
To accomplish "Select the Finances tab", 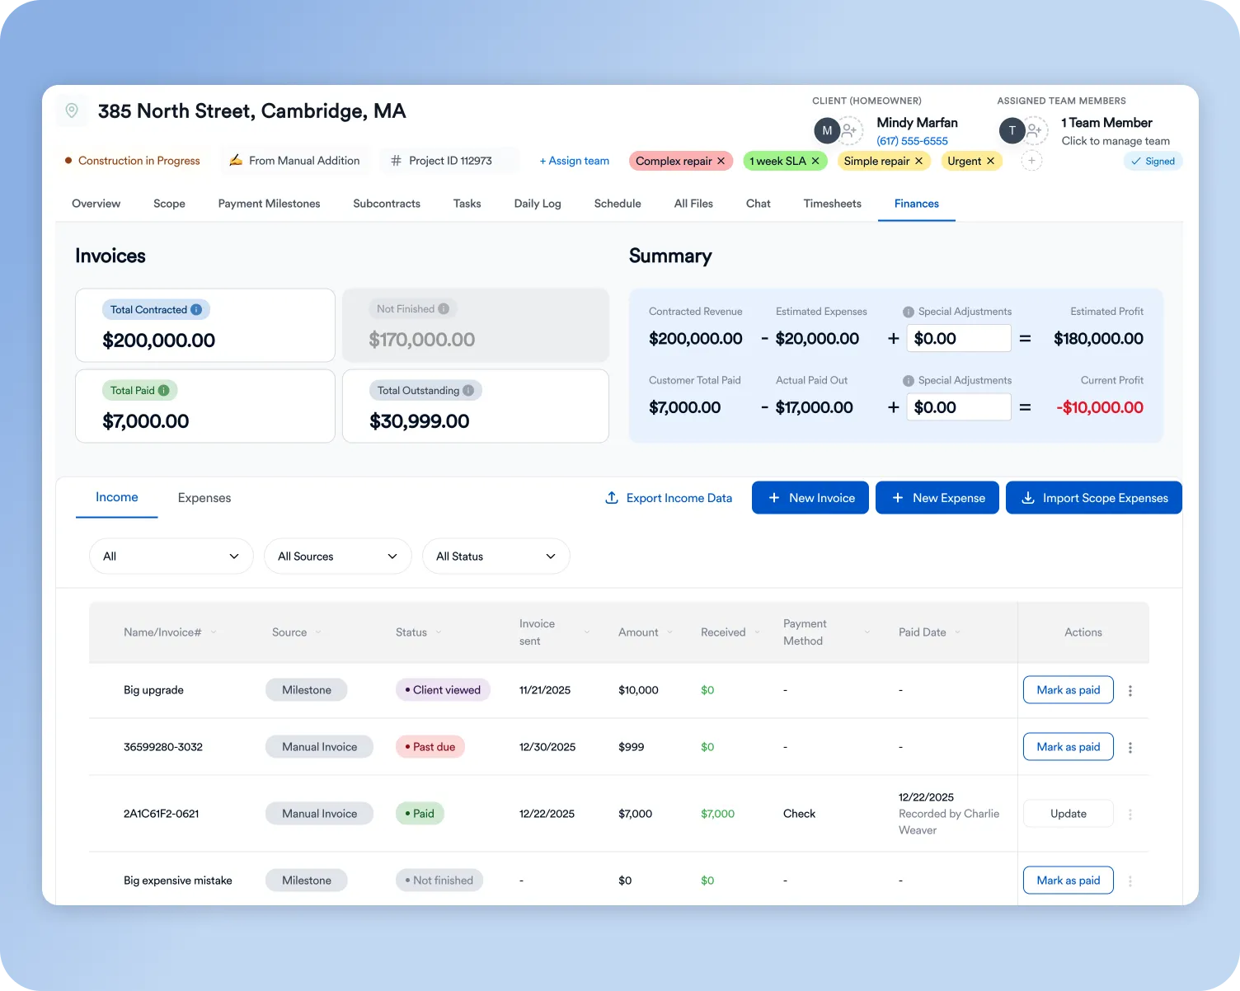I will tap(917, 204).
